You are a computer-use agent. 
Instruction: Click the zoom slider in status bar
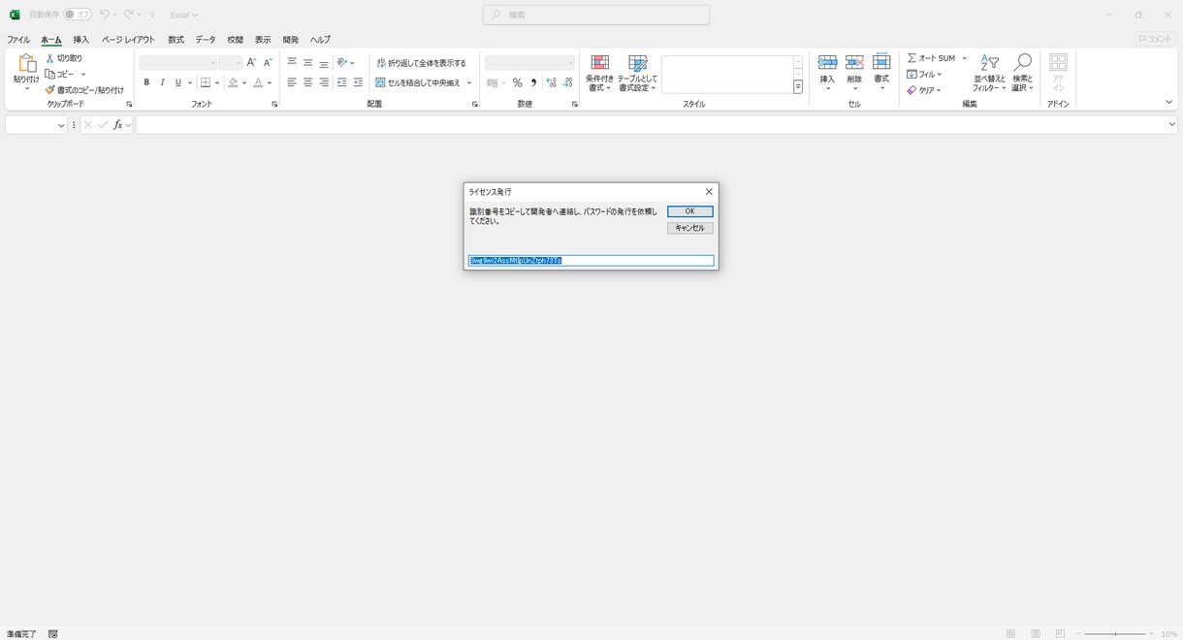tap(1115, 633)
